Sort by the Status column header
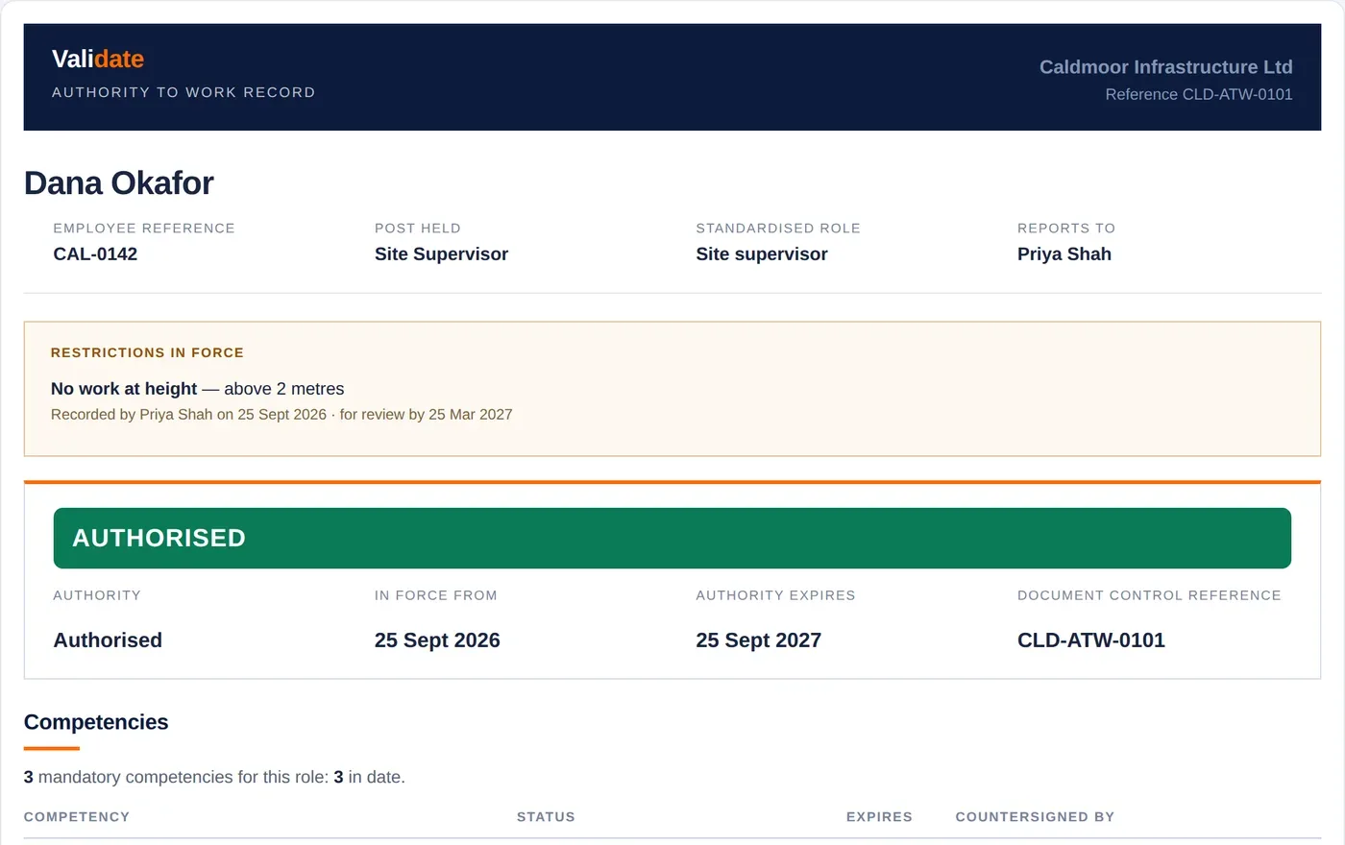Screen dimensions: 1345x845 pos(546,817)
